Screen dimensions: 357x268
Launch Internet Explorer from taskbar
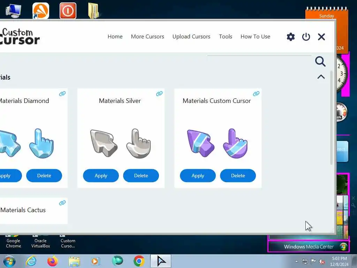31,261
